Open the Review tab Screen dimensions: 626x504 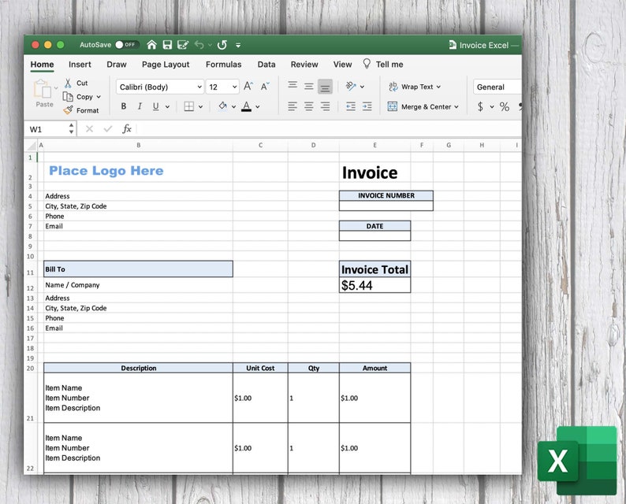click(304, 65)
